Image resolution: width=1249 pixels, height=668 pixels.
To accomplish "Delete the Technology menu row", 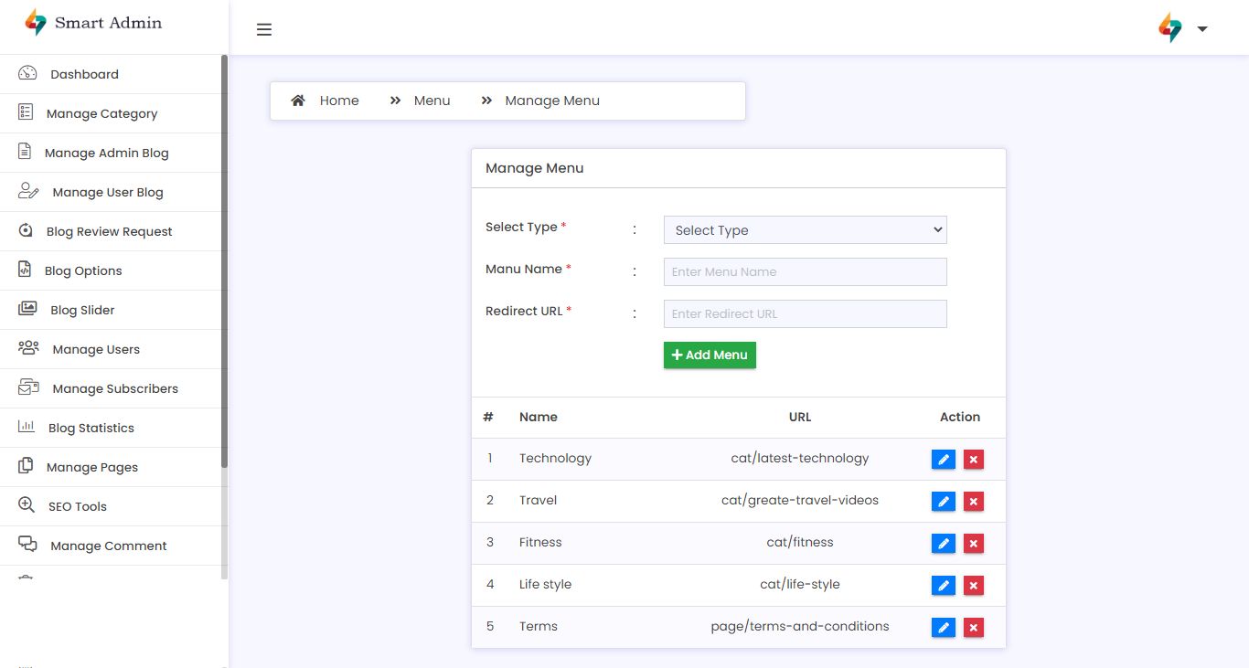I will [x=974, y=459].
